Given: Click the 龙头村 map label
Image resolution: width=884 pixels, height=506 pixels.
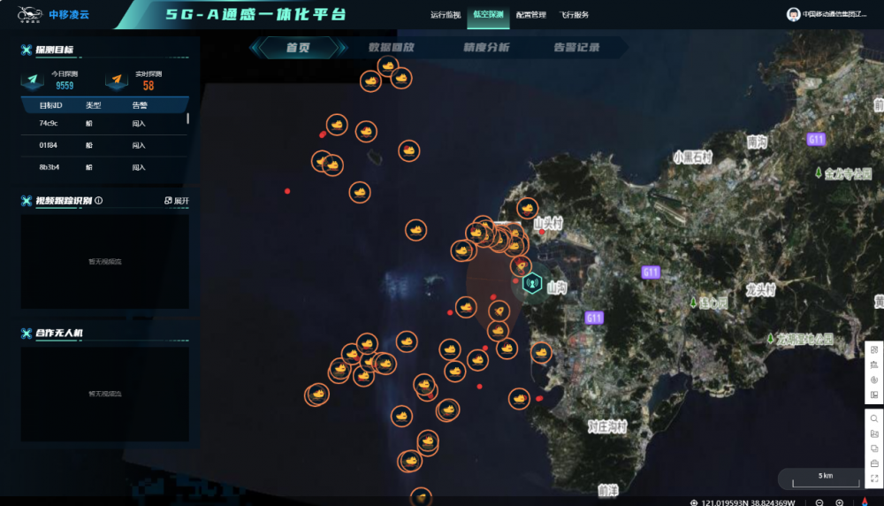Looking at the screenshot, I should point(760,290).
